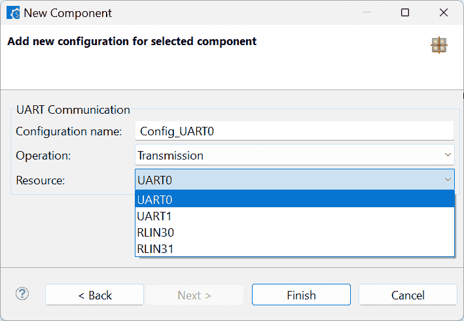
Task: Focus the Configuration name text field
Action: coord(294,131)
